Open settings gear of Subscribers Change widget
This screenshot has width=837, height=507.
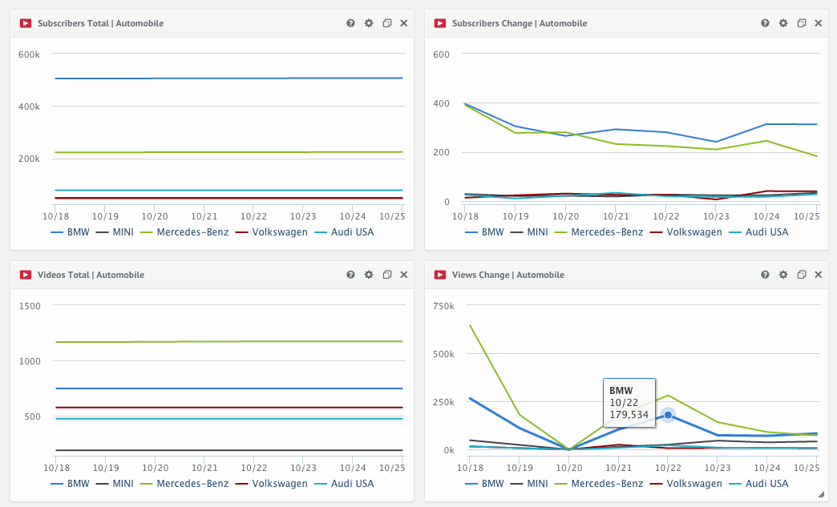[x=783, y=23]
